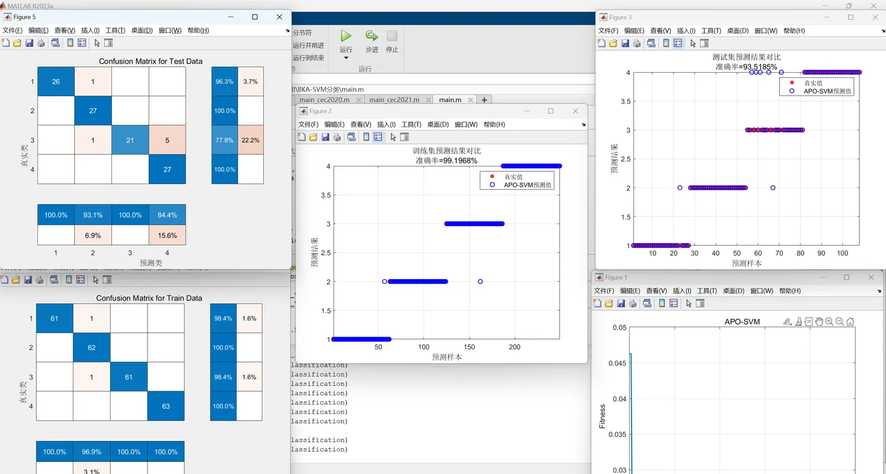Toggle the legend button in Figure 3 toolbar
Viewport: 886px width, 474px height.
(x=677, y=43)
